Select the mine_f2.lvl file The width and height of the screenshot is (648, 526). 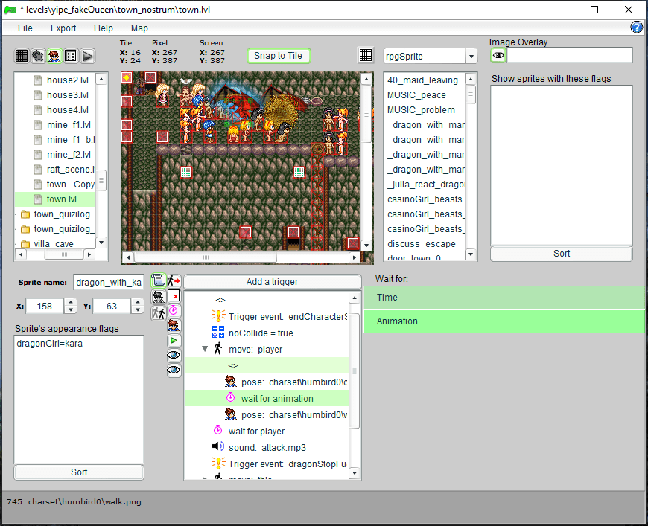pos(69,155)
